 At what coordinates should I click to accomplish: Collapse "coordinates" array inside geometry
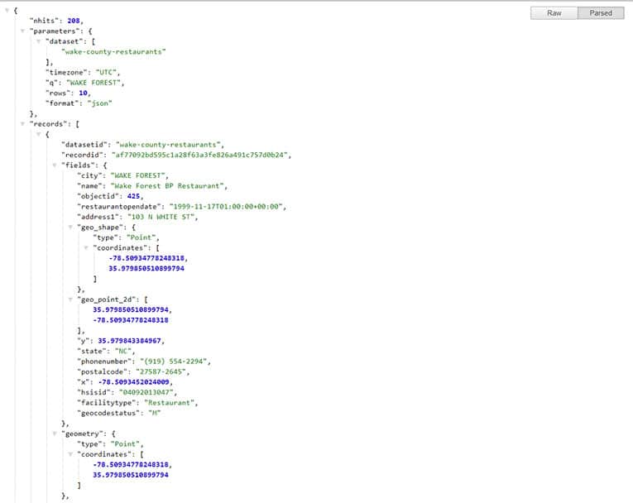[70, 453]
